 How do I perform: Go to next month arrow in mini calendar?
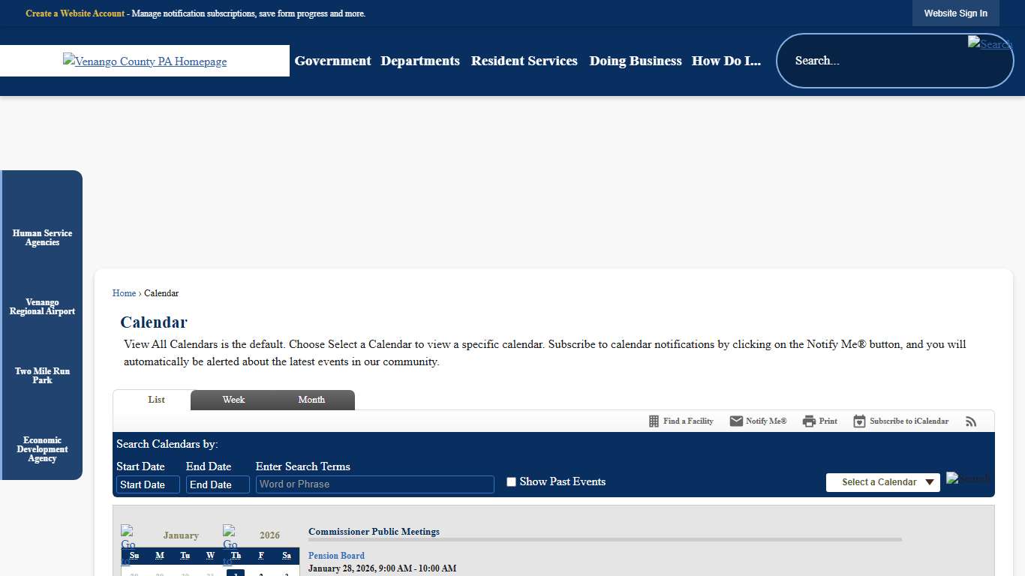(230, 535)
